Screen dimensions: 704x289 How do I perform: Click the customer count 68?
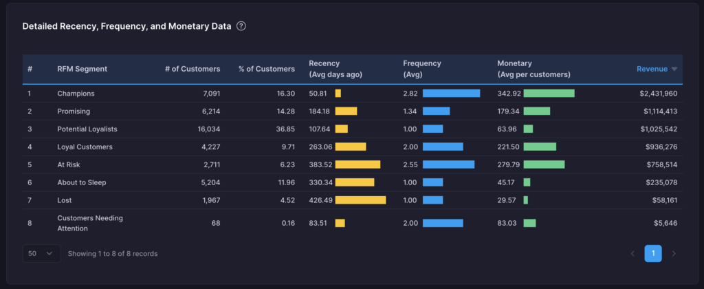coord(216,223)
